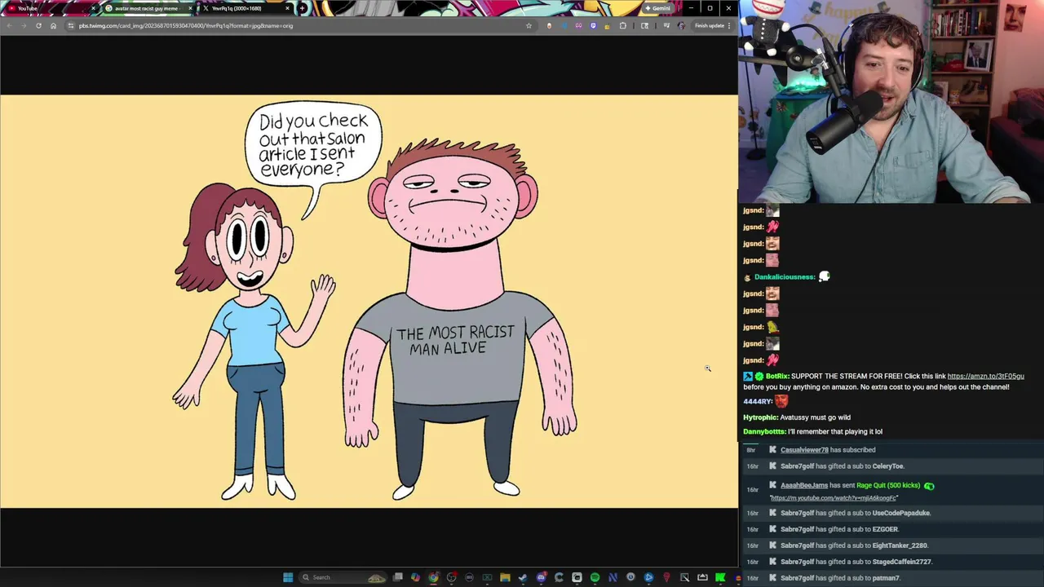Click username Casualviewer78 in event list
This screenshot has width=1044, height=587.
point(804,450)
